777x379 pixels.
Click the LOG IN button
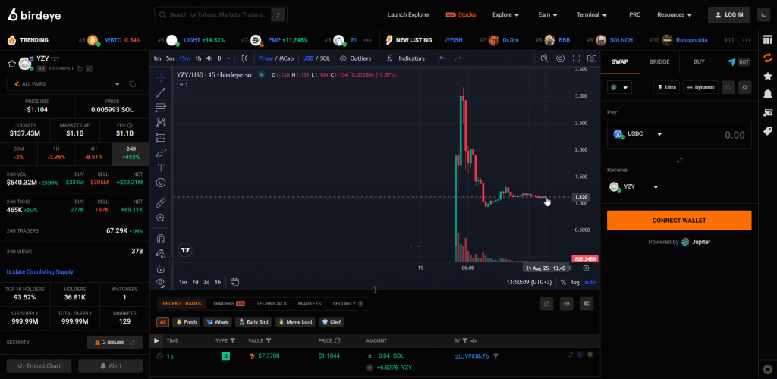(729, 15)
